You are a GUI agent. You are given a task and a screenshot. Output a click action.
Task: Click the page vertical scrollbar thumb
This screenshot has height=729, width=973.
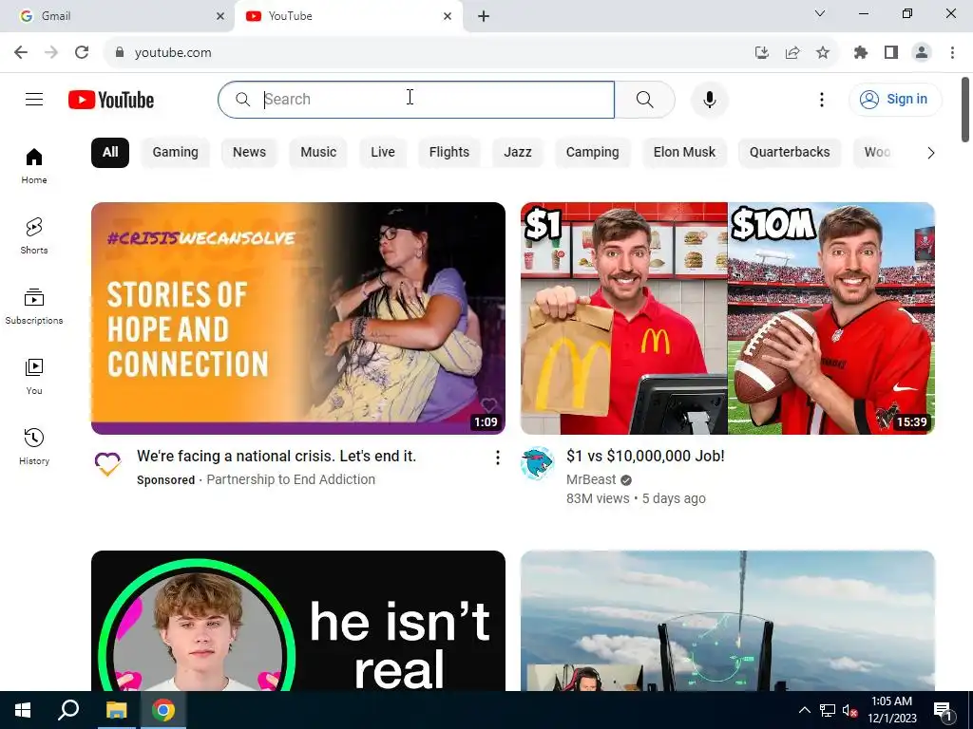pyautogui.click(x=965, y=110)
